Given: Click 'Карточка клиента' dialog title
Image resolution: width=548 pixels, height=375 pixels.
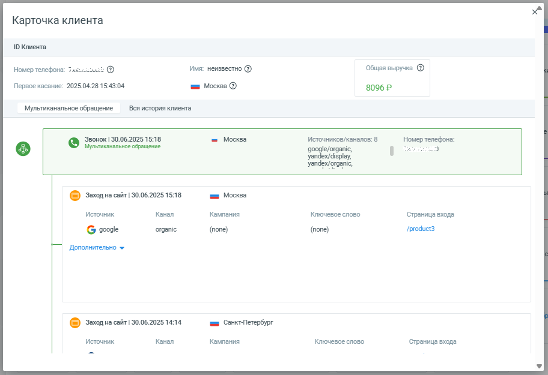Looking at the screenshot, I should pyautogui.click(x=58, y=20).
